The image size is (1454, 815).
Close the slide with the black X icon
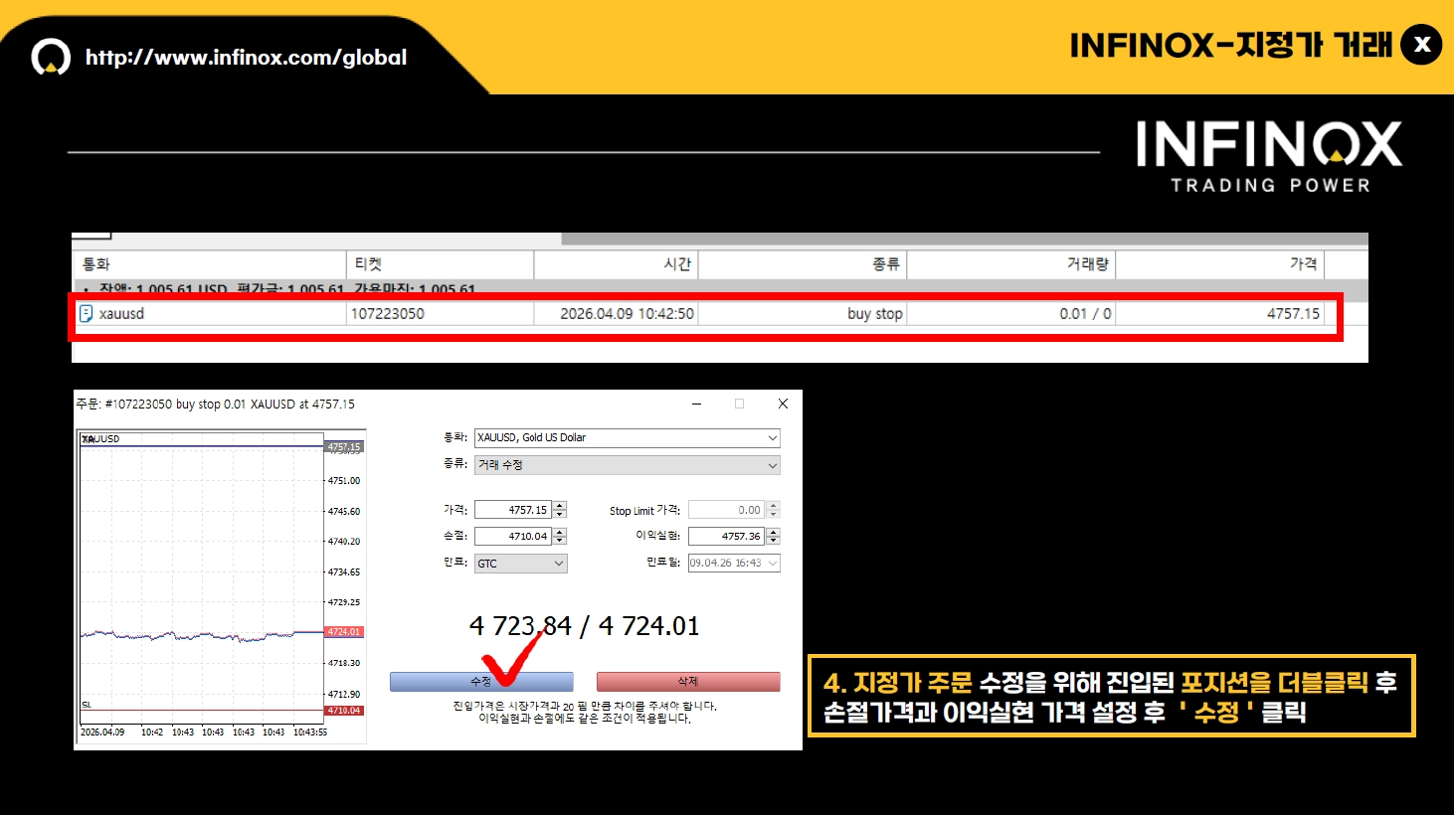click(x=1421, y=45)
